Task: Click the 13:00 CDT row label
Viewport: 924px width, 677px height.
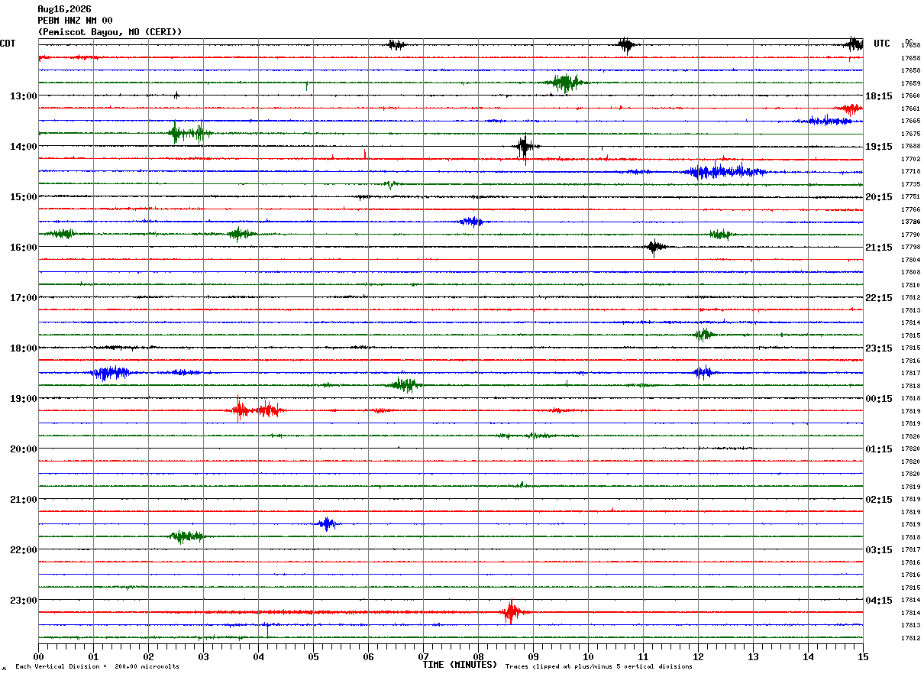Action: coord(23,96)
